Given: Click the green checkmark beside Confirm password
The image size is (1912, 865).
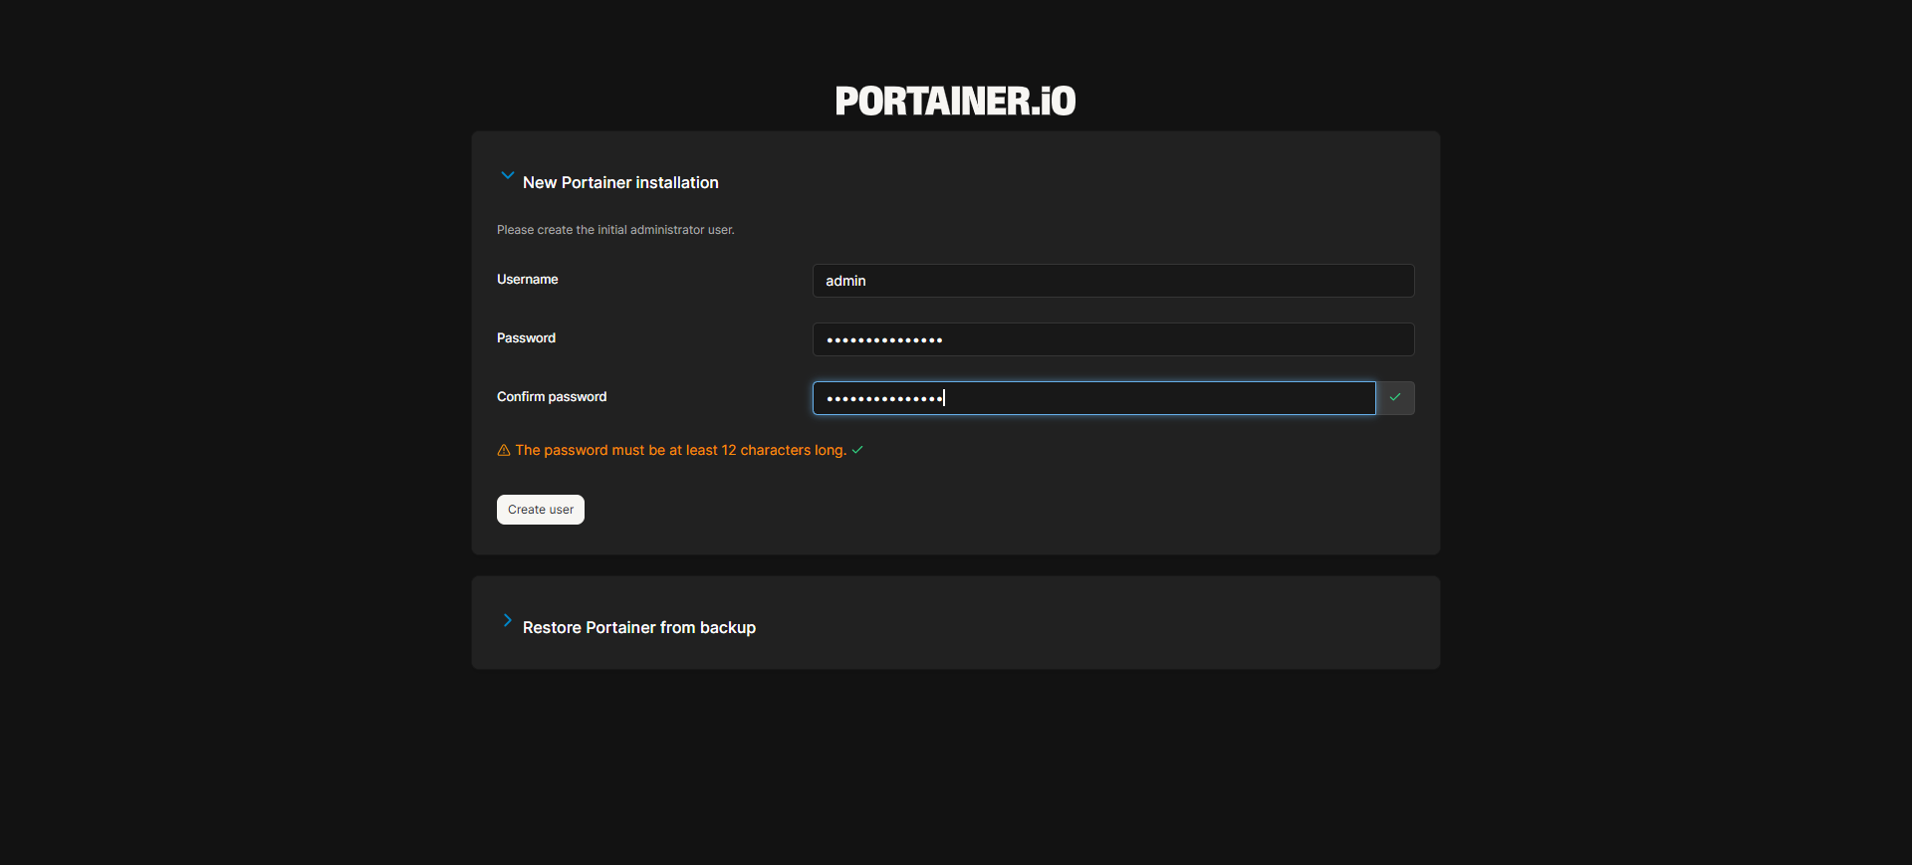Looking at the screenshot, I should click(x=1395, y=397).
